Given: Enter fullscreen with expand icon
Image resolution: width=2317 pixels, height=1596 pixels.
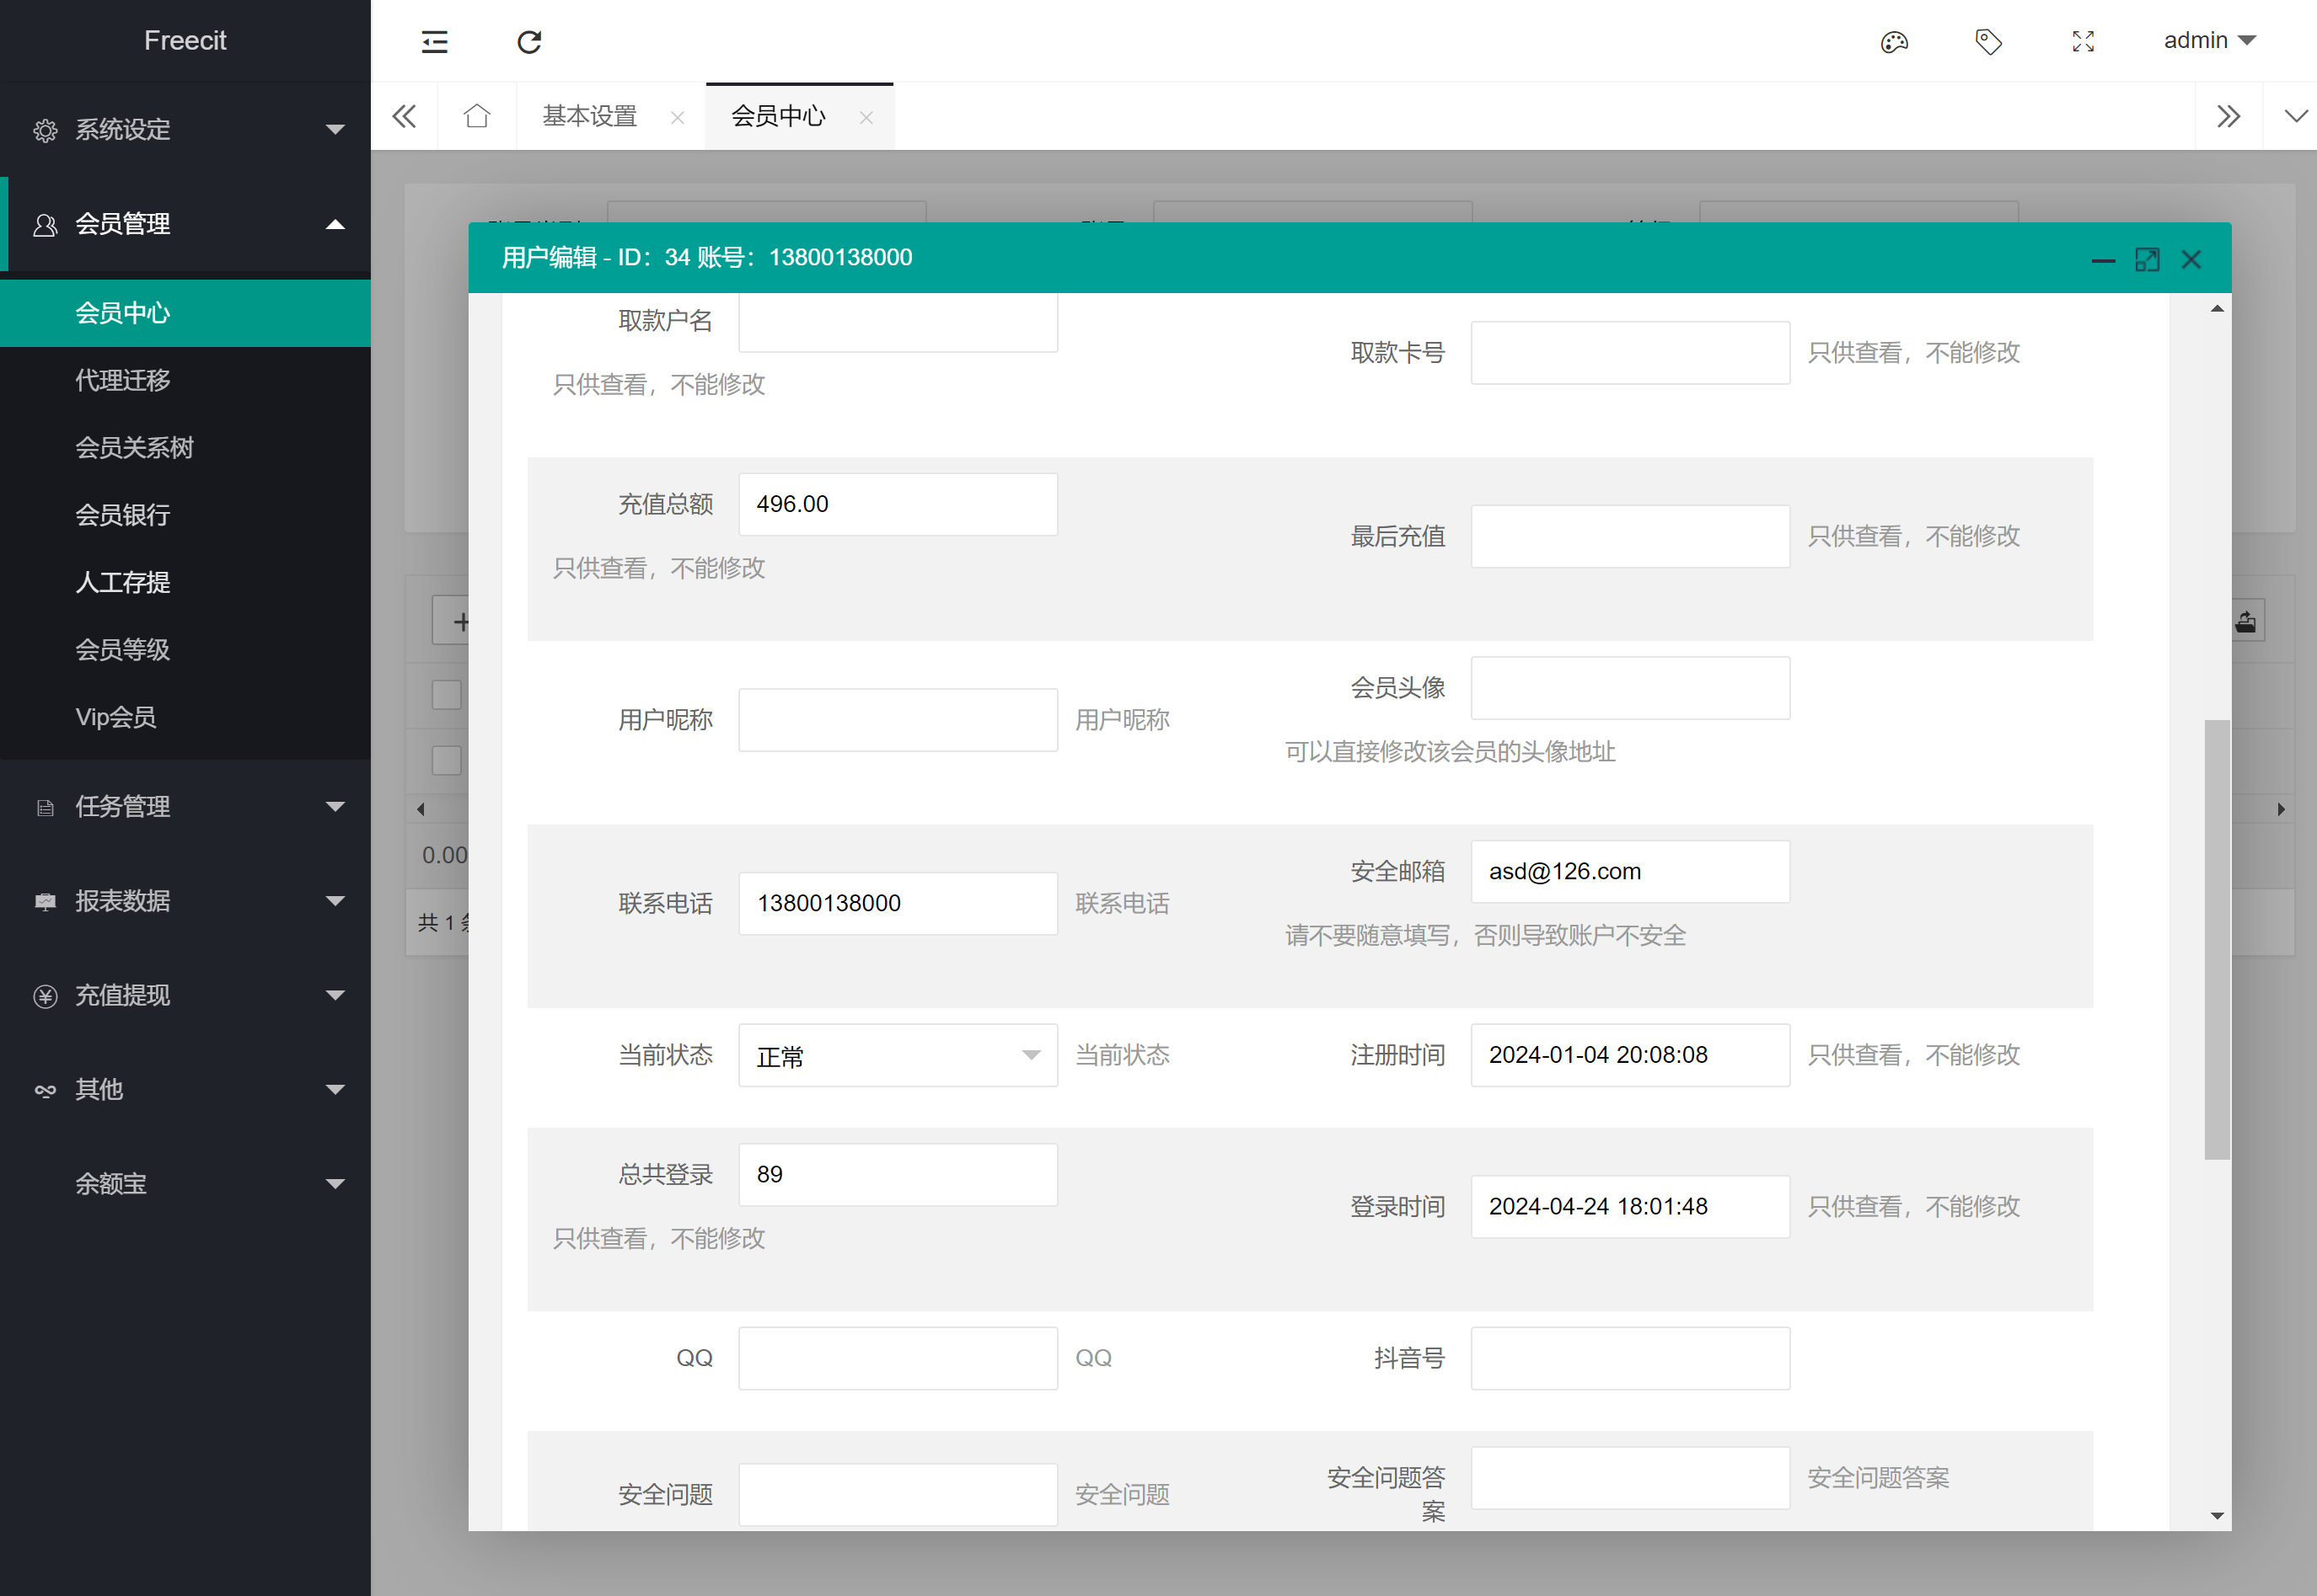Looking at the screenshot, I should pos(2083,41).
